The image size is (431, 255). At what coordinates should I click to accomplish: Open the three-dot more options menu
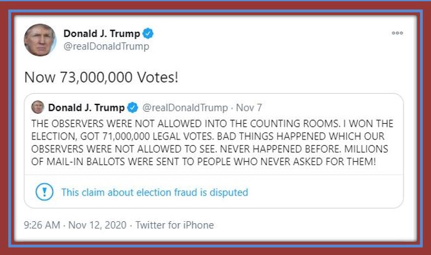click(x=397, y=33)
